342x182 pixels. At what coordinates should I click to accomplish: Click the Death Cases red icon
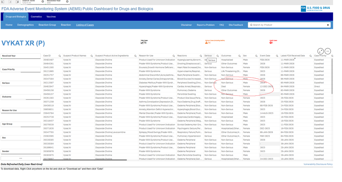pyautogui.click(x=270, y=43)
